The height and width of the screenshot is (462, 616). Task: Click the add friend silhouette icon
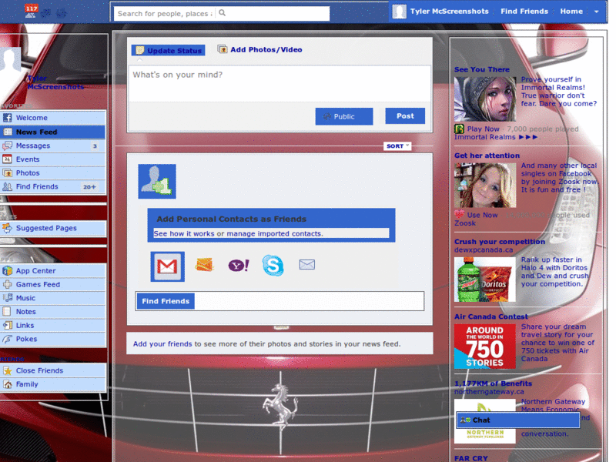pyautogui.click(x=157, y=182)
